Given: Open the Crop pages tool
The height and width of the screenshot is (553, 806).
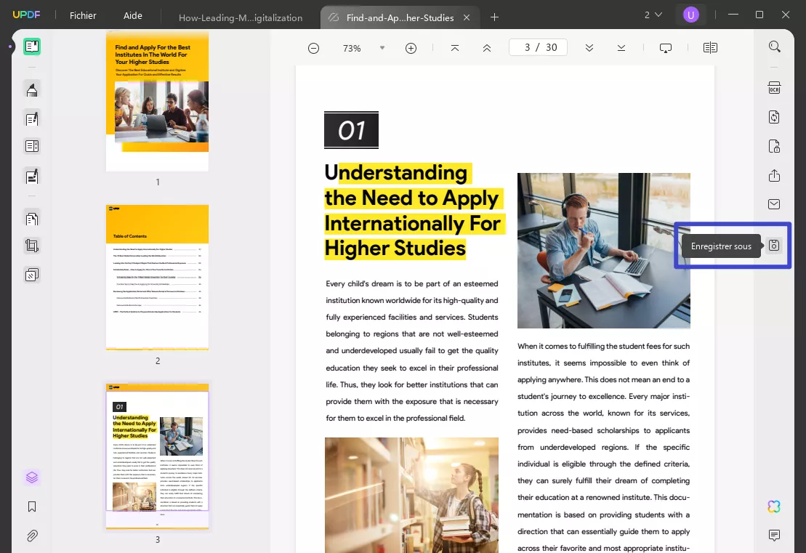Looking at the screenshot, I should 32,245.
